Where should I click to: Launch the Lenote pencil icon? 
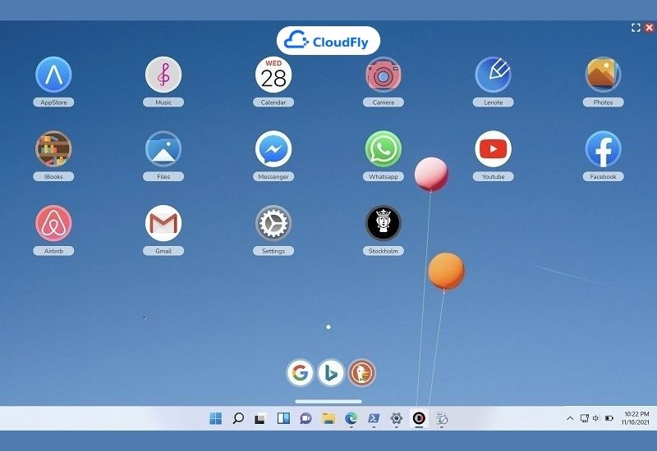click(494, 75)
